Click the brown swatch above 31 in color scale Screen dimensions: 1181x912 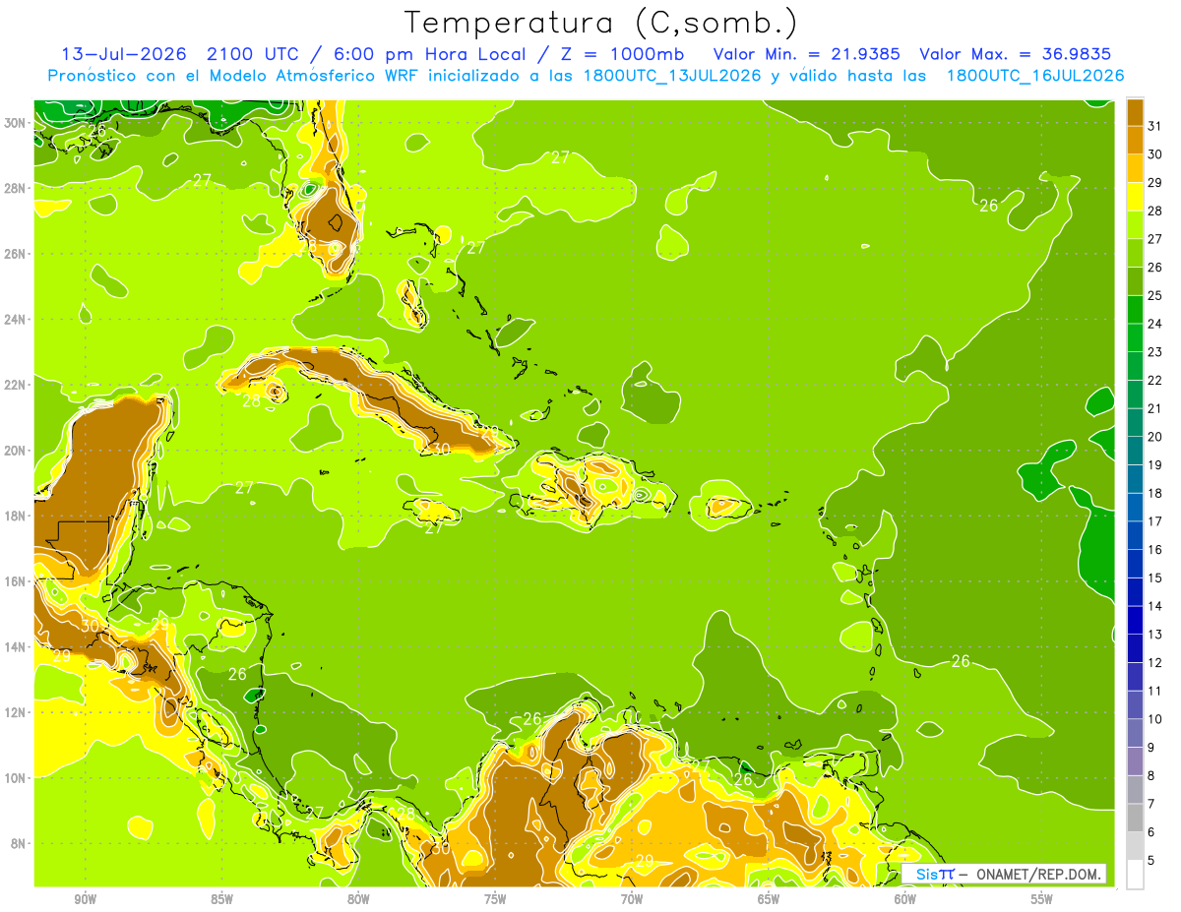point(1135,111)
